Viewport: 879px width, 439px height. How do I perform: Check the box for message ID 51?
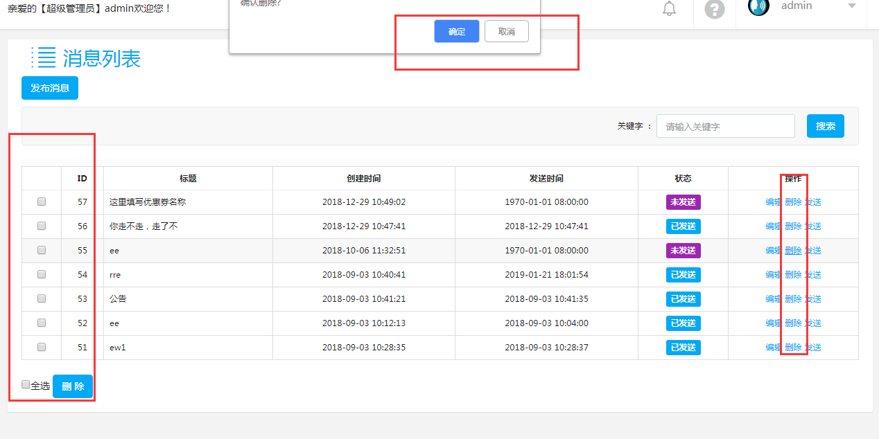pyautogui.click(x=42, y=347)
